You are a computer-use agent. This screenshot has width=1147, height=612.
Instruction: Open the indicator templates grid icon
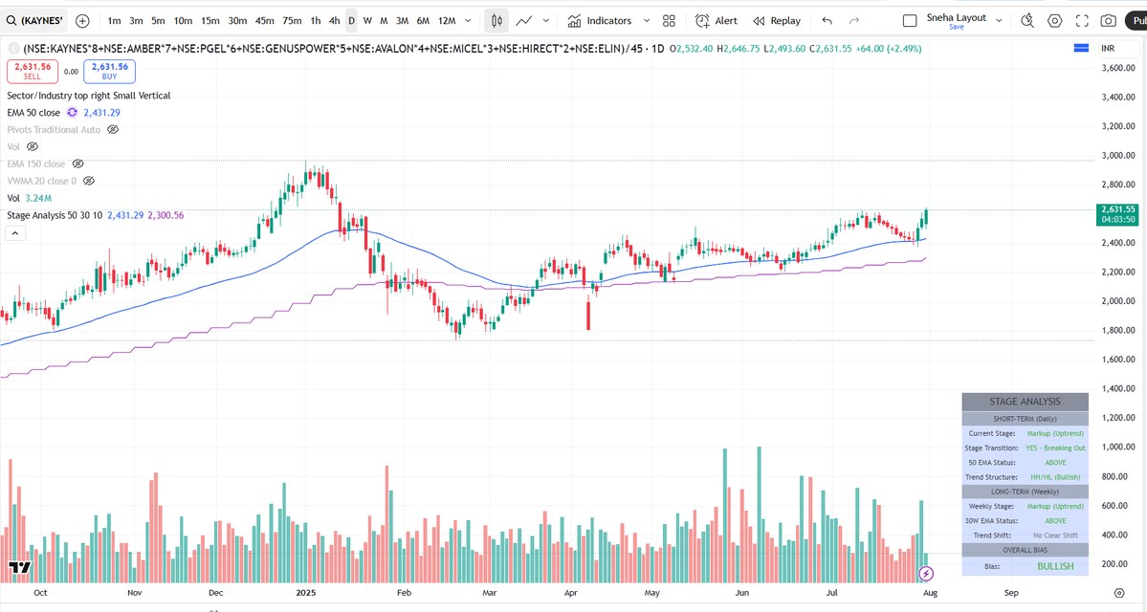[669, 20]
